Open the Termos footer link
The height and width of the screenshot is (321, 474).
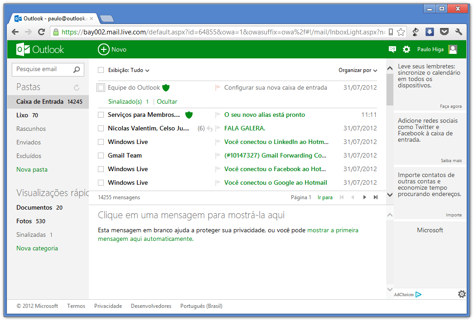(76, 306)
